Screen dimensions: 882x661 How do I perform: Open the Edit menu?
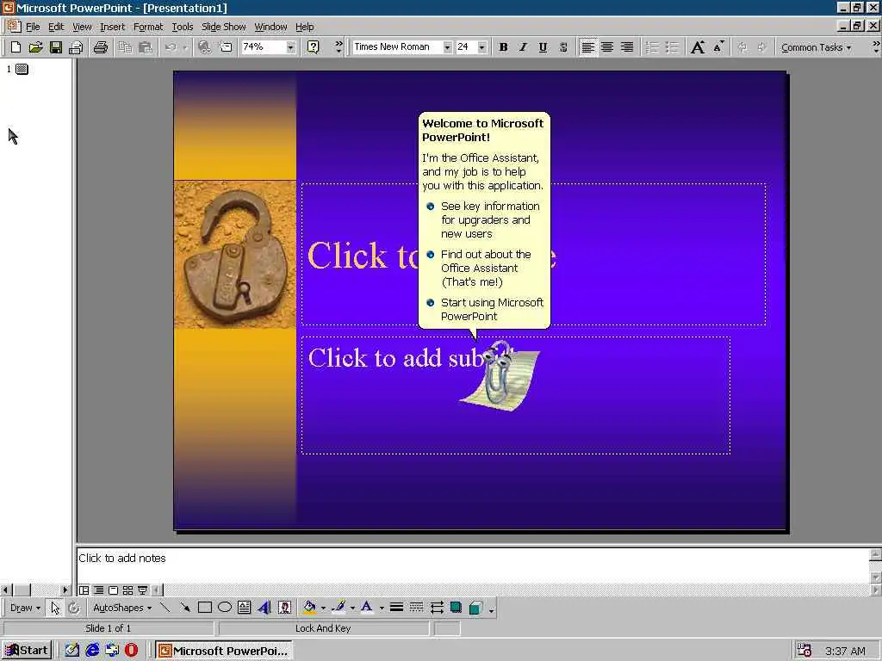tap(56, 27)
